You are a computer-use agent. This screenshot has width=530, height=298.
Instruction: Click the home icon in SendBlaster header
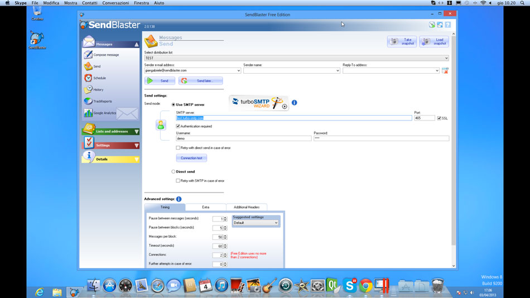(440, 25)
